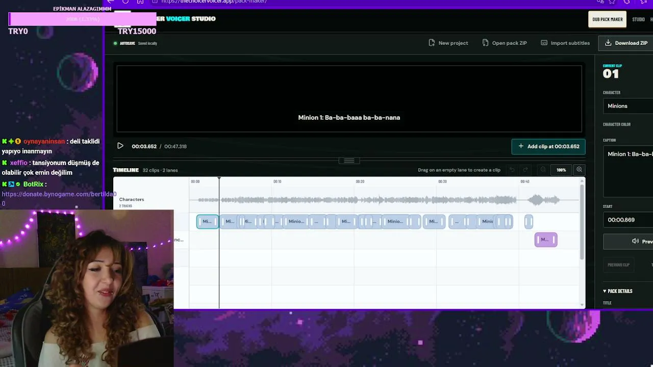Reset timeline zoom showing 100%
The height and width of the screenshot is (367, 653).
tap(561, 170)
